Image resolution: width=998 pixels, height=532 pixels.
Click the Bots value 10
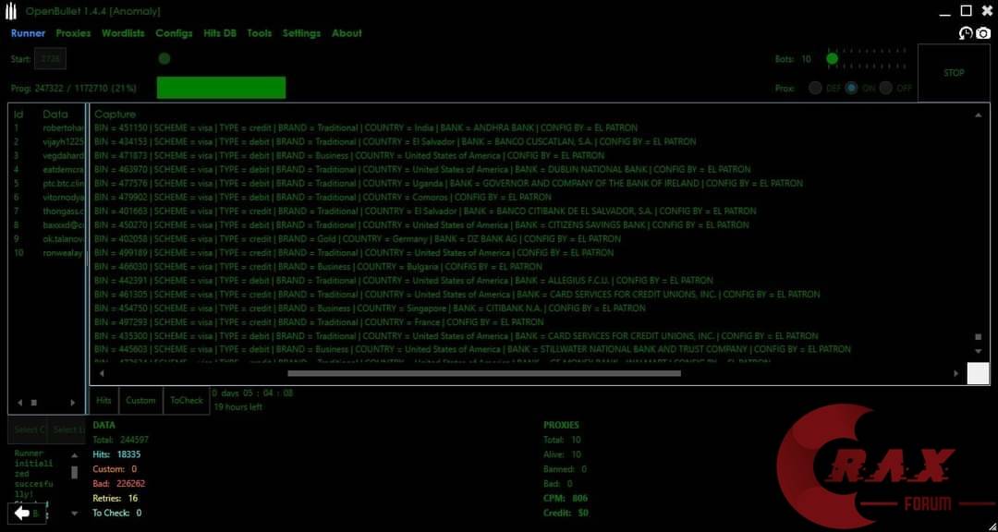(x=806, y=59)
